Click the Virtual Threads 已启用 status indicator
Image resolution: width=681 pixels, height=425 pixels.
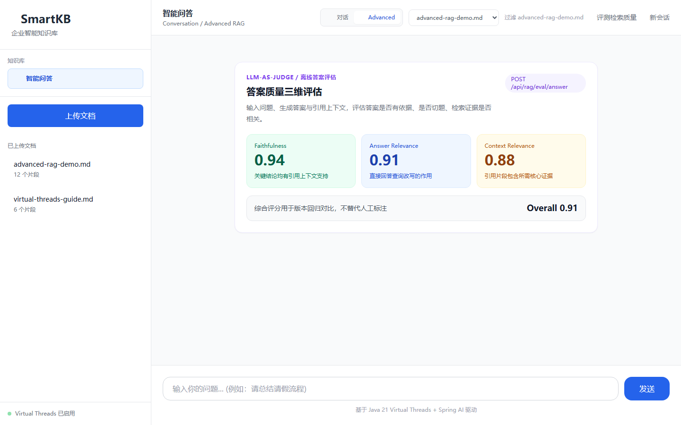[41, 414]
